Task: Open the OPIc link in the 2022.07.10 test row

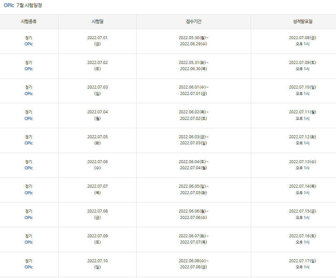Action: [x=29, y=267]
